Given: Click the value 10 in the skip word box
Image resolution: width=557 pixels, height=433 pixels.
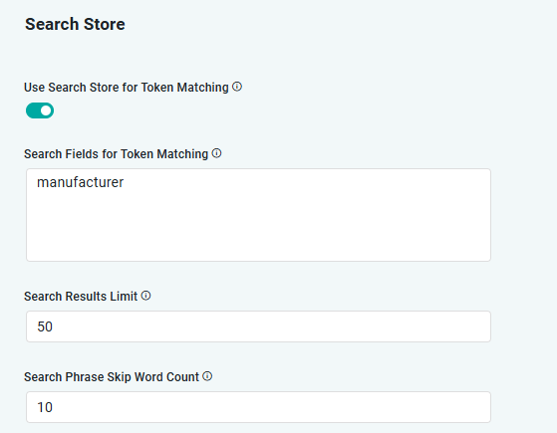Looking at the screenshot, I should [x=45, y=407].
